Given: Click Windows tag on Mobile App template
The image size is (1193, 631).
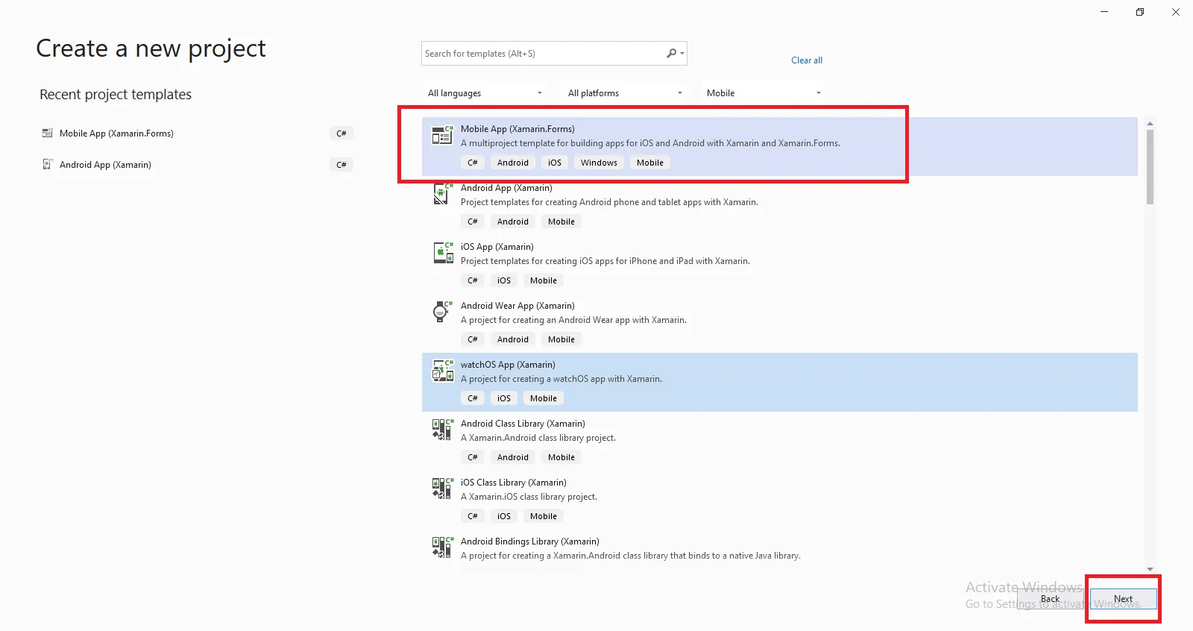Looking at the screenshot, I should (599, 163).
